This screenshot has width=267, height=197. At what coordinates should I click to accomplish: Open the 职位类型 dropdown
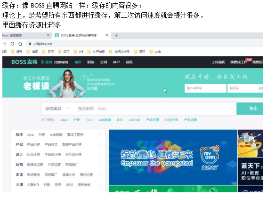(57, 109)
